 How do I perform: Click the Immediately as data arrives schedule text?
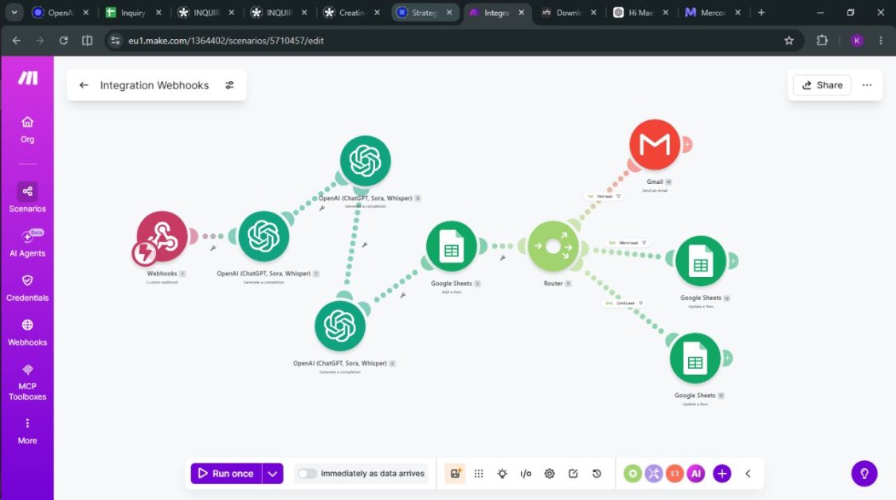(373, 474)
